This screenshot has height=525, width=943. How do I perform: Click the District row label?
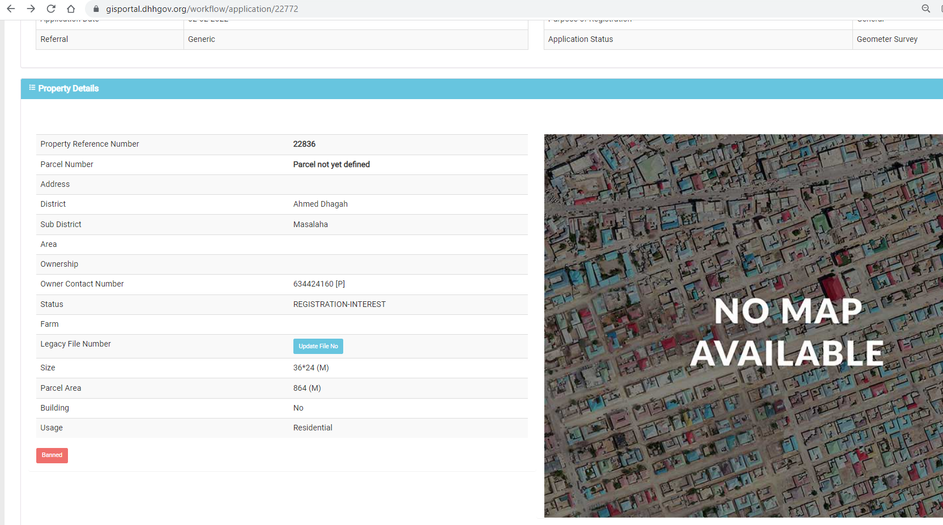click(53, 204)
